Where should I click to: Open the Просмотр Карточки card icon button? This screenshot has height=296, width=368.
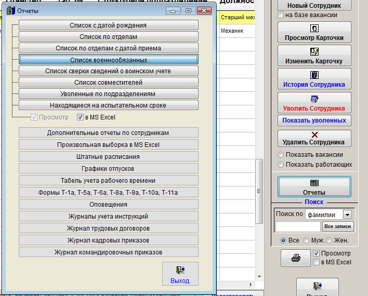click(314, 32)
